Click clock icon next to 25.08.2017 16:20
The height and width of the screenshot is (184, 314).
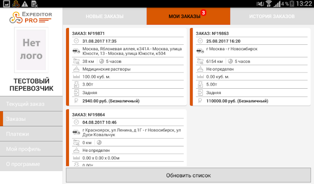200,41
